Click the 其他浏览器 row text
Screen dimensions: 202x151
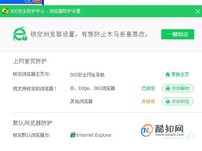tap(81, 101)
